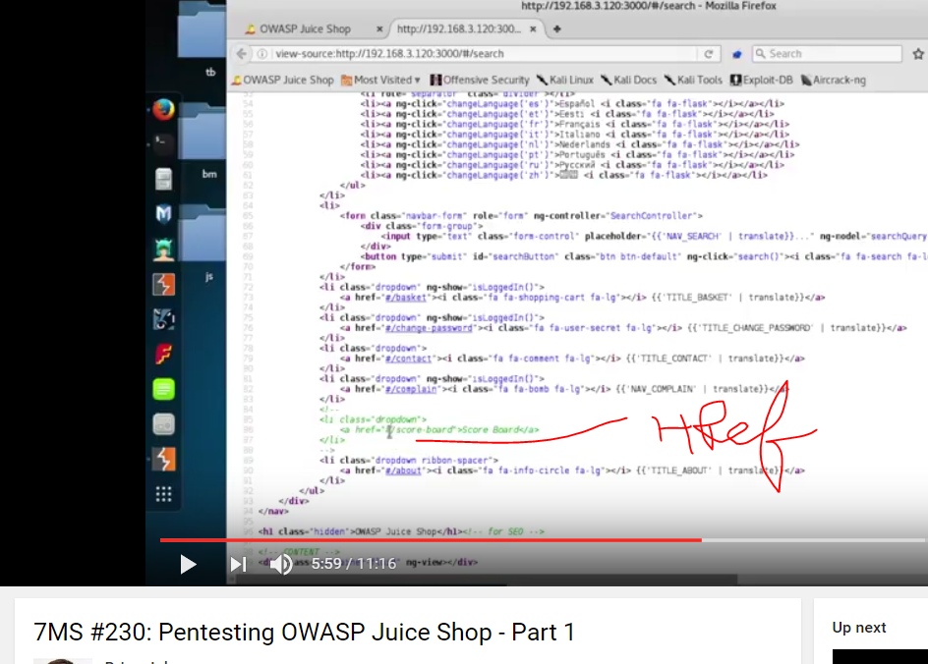The image size is (928, 664).
Task: Follow the #/basket link in source
Action: click(405, 298)
